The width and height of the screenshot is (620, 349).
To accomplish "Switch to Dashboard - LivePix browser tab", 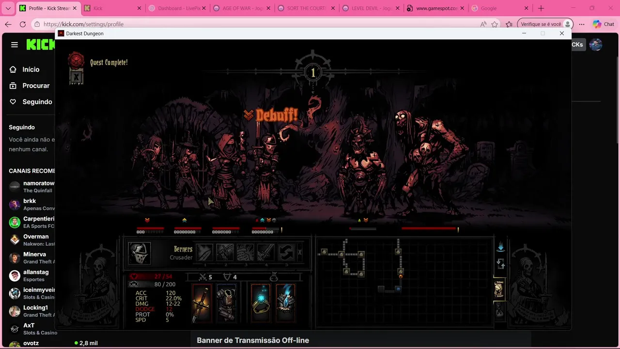I will 177,8.
